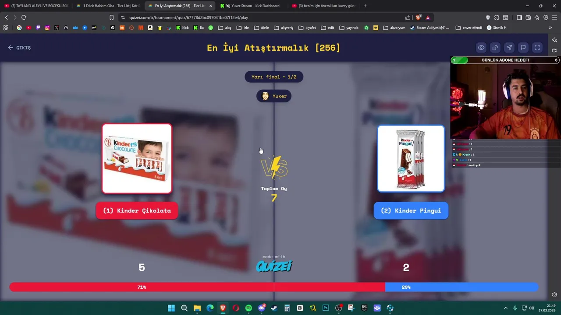This screenshot has width=561, height=315.
Task: Open Spotify from the taskbar
Action: pos(249,308)
